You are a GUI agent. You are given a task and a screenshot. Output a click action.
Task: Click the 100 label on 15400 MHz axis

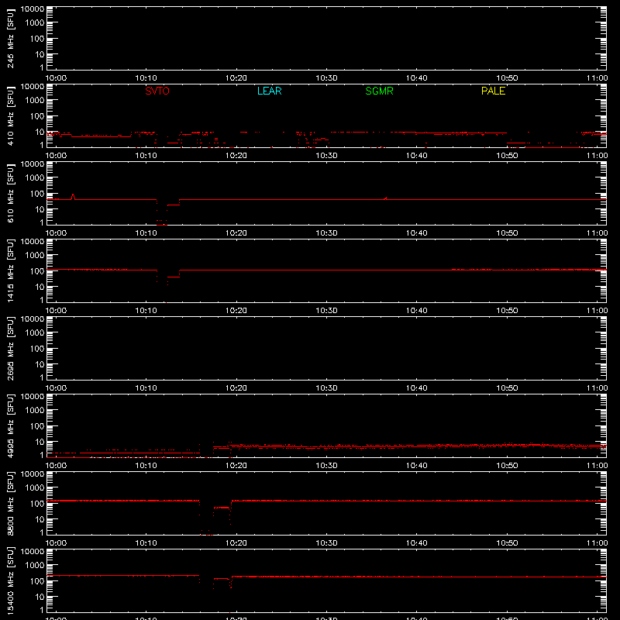[x=37, y=580]
